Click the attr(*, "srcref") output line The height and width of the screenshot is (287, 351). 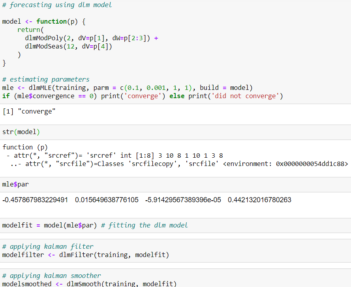[114, 156]
